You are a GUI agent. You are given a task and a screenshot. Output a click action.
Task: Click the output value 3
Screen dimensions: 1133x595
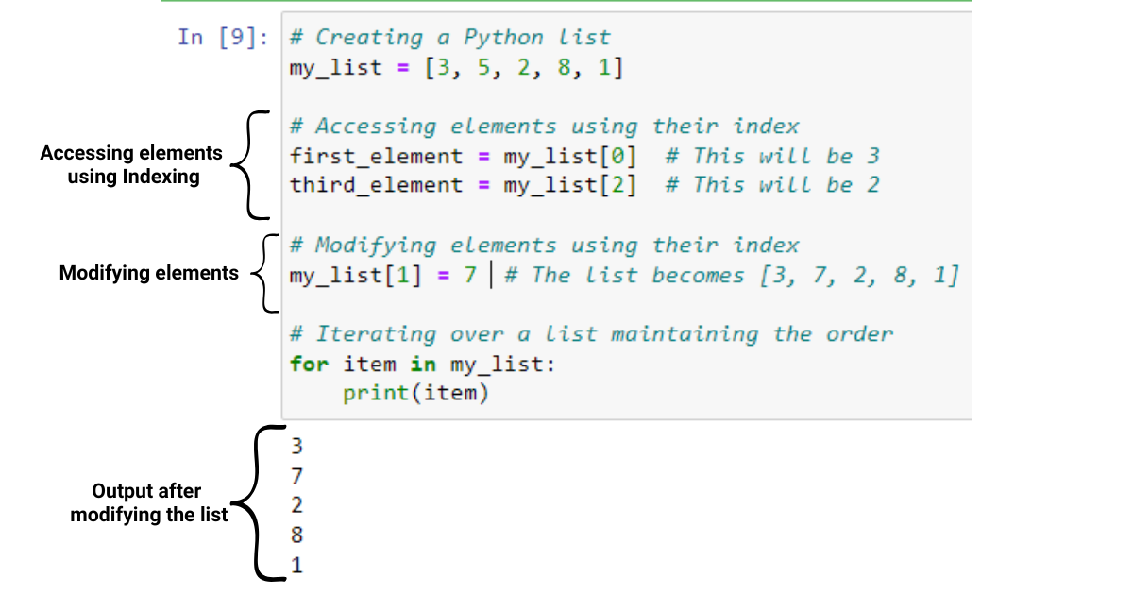(x=297, y=446)
